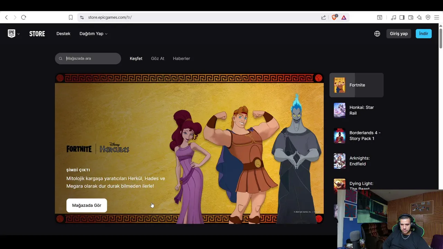
Task: Switch to the Göz At tab
Action: 157,58
